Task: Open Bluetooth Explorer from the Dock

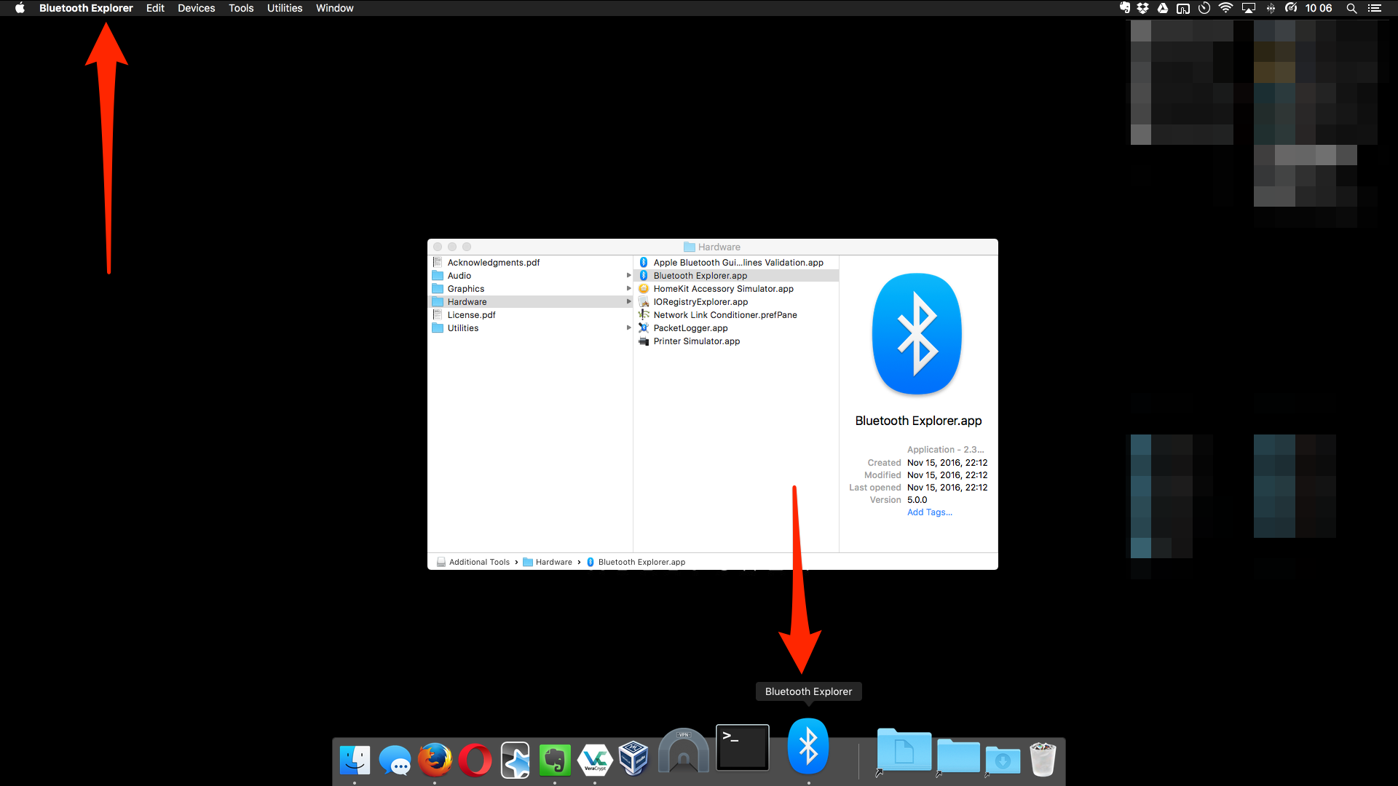Action: tap(808, 746)
